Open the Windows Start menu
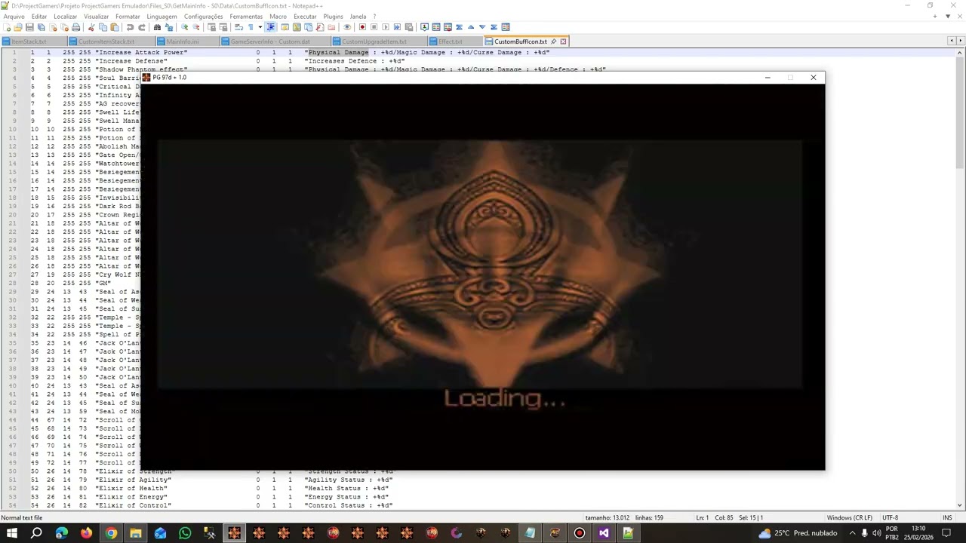The width and height of the screenshot is (966, 543). 12,533
